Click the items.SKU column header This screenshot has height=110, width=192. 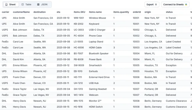click(79, 12)
